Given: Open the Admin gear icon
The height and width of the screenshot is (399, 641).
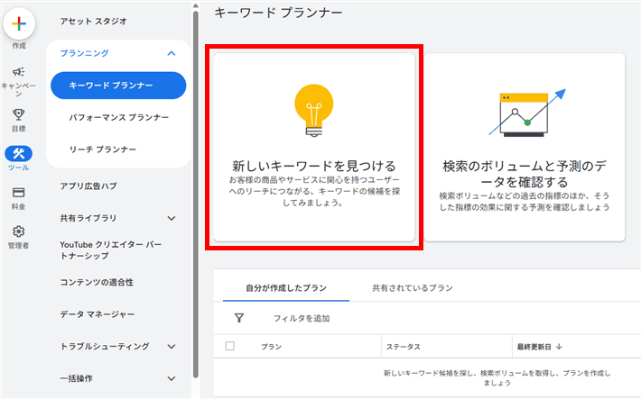Looking at the screenshot, I should click(18, 231).
